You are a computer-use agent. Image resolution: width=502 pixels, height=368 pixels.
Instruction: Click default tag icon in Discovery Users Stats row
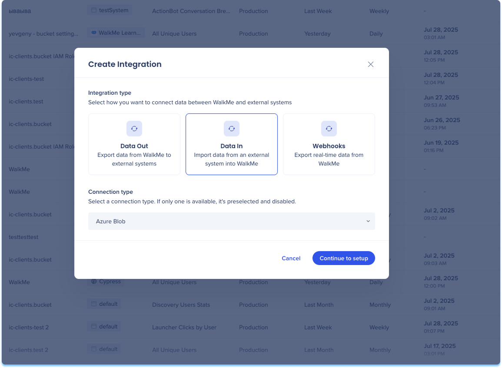[94, 304]
